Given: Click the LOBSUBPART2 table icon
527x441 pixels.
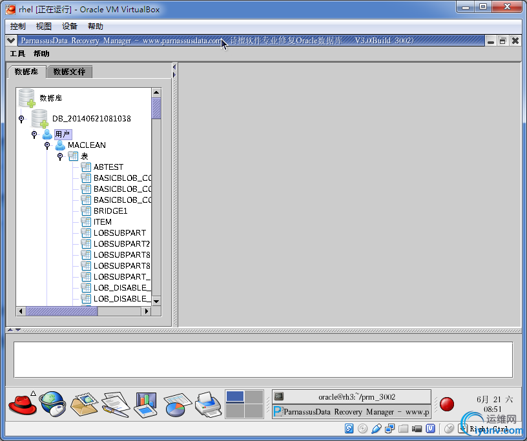Looking at the screenshot, I should click(86, 243).
